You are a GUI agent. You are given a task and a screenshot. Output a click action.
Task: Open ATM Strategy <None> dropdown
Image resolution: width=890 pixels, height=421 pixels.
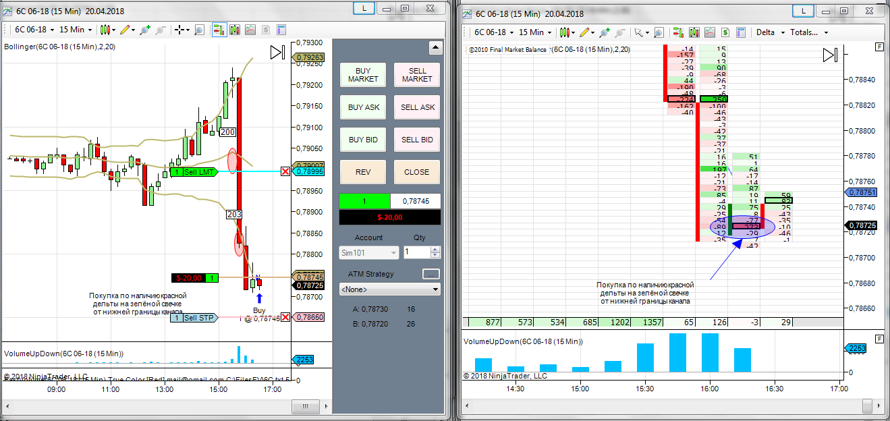tap(390, 289)
